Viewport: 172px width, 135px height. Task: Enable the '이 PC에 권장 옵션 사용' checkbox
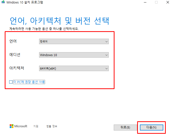[x=11, y=82]
